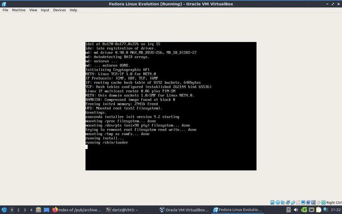342x214 pixels.
Task: Launch the file manager from taskbar
Action: [38, 210]
